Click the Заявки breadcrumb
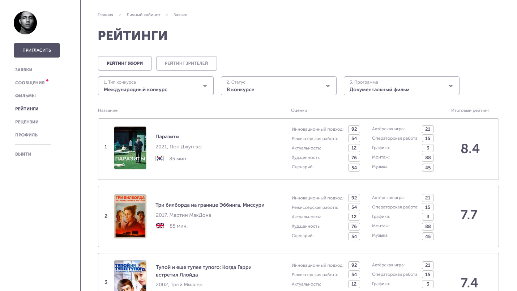The height and width of the screenshot is (291, 517). (180, 15)
